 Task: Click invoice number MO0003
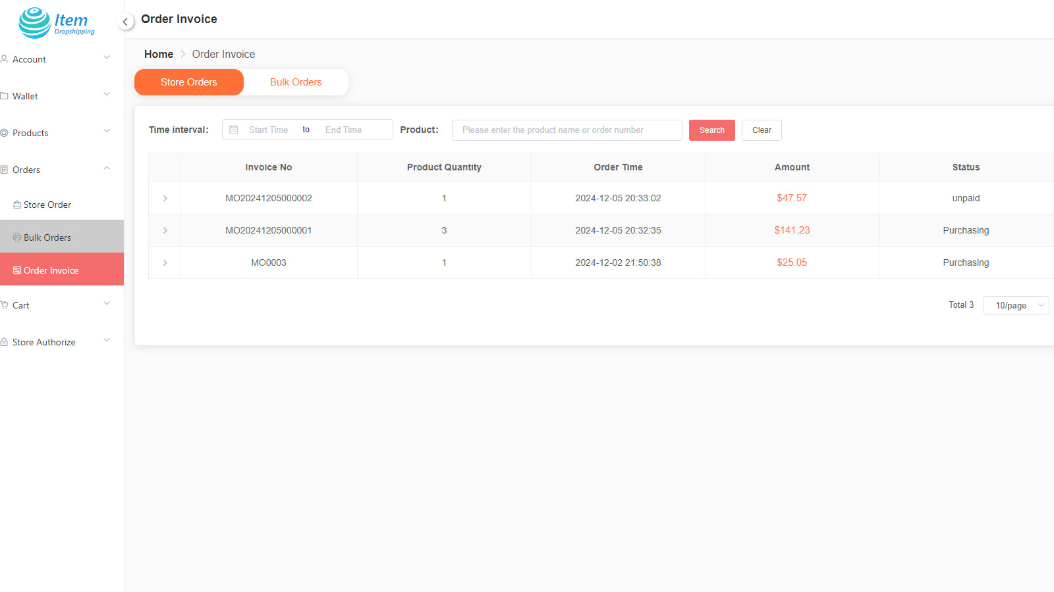pos(269,262)
